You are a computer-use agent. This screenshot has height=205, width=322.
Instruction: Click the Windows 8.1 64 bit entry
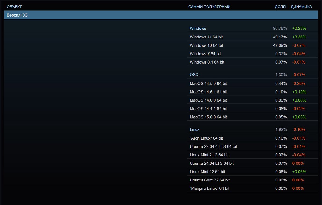(207, 62)
